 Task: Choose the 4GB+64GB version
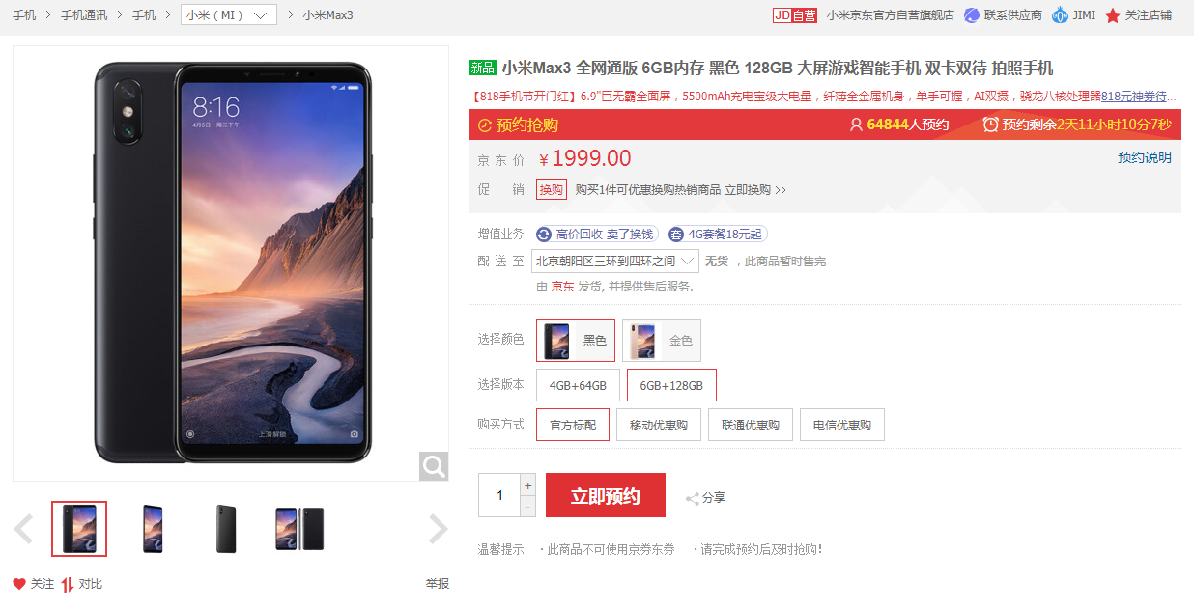tap(578, 385)
